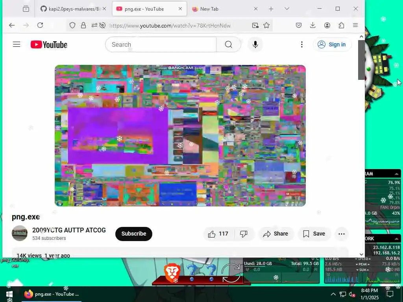
Task: Dislike the png.exe video
Action: click(244, 234)
